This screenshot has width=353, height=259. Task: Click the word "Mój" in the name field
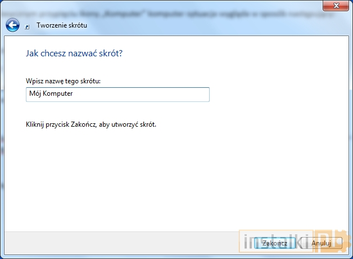pos(34,94)
